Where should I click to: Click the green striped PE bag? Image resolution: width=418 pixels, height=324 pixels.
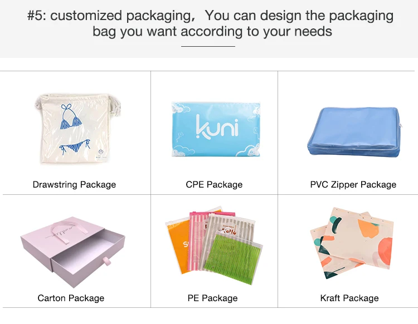pos(234,258)
